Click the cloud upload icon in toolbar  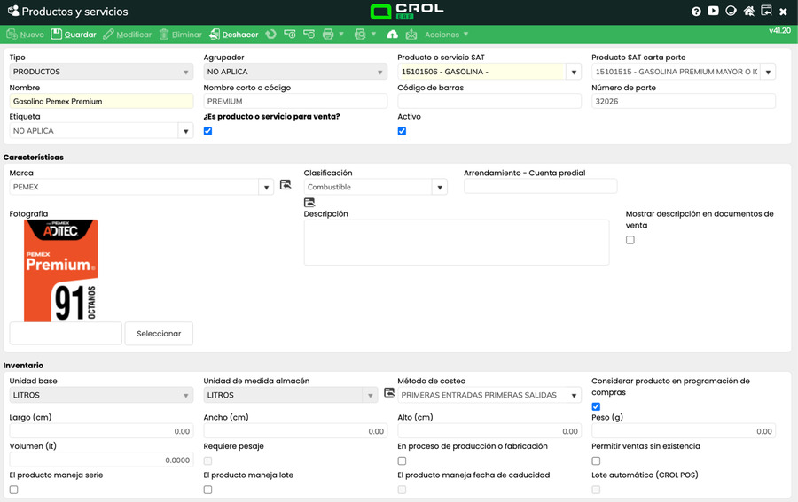coord(393,35)
